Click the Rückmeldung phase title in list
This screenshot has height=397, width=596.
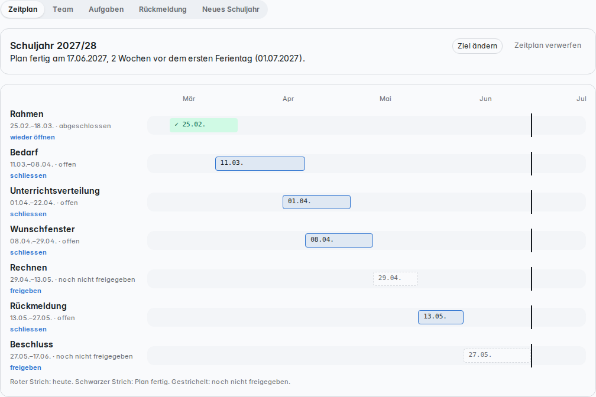(38, 306)
